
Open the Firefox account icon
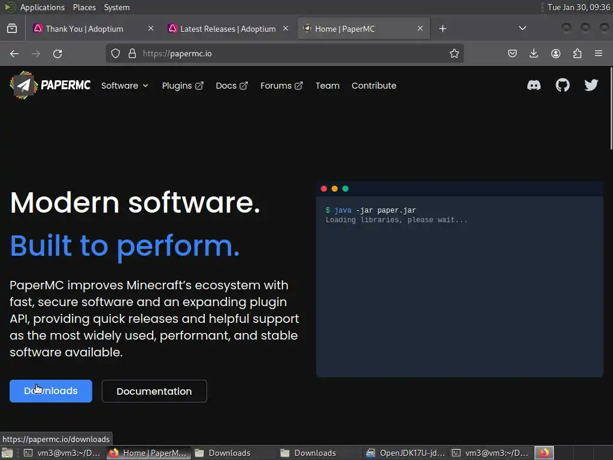pyautogui.click(x=556, y=53)
